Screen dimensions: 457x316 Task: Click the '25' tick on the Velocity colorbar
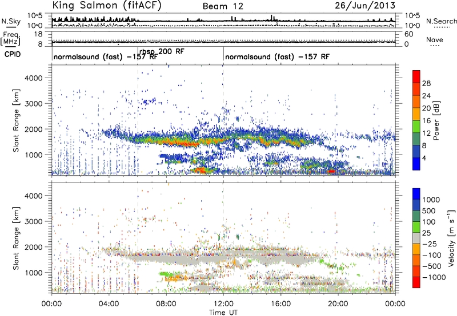427,233
